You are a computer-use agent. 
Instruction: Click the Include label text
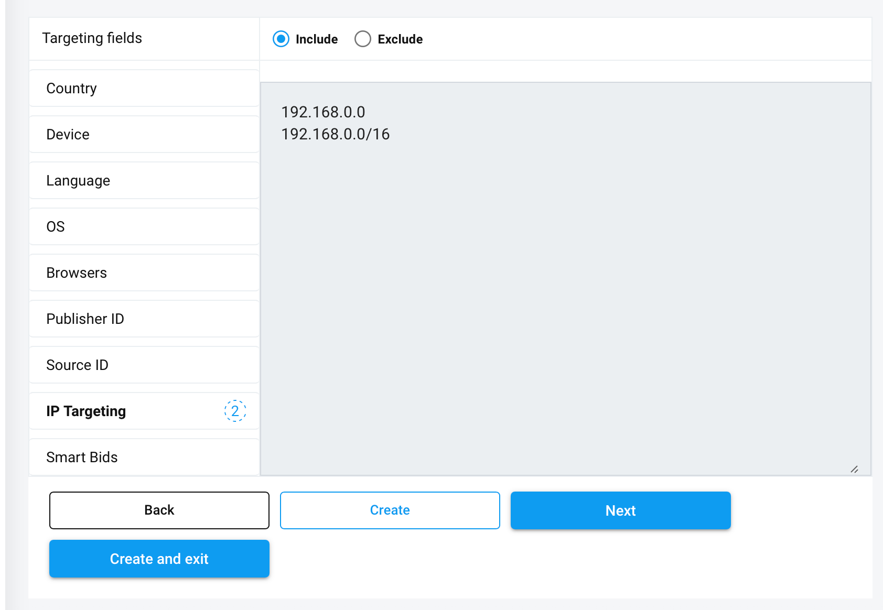coord(317,39)
